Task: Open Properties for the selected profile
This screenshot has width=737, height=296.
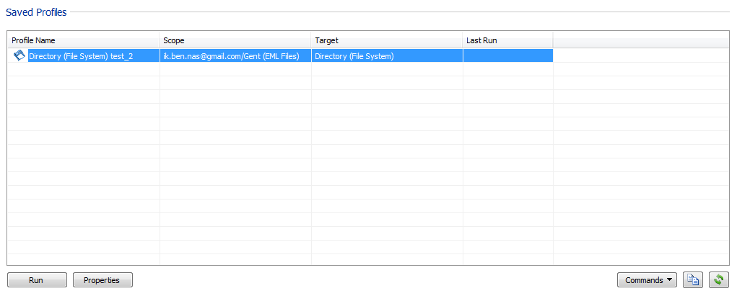Action: coord(103,280)
